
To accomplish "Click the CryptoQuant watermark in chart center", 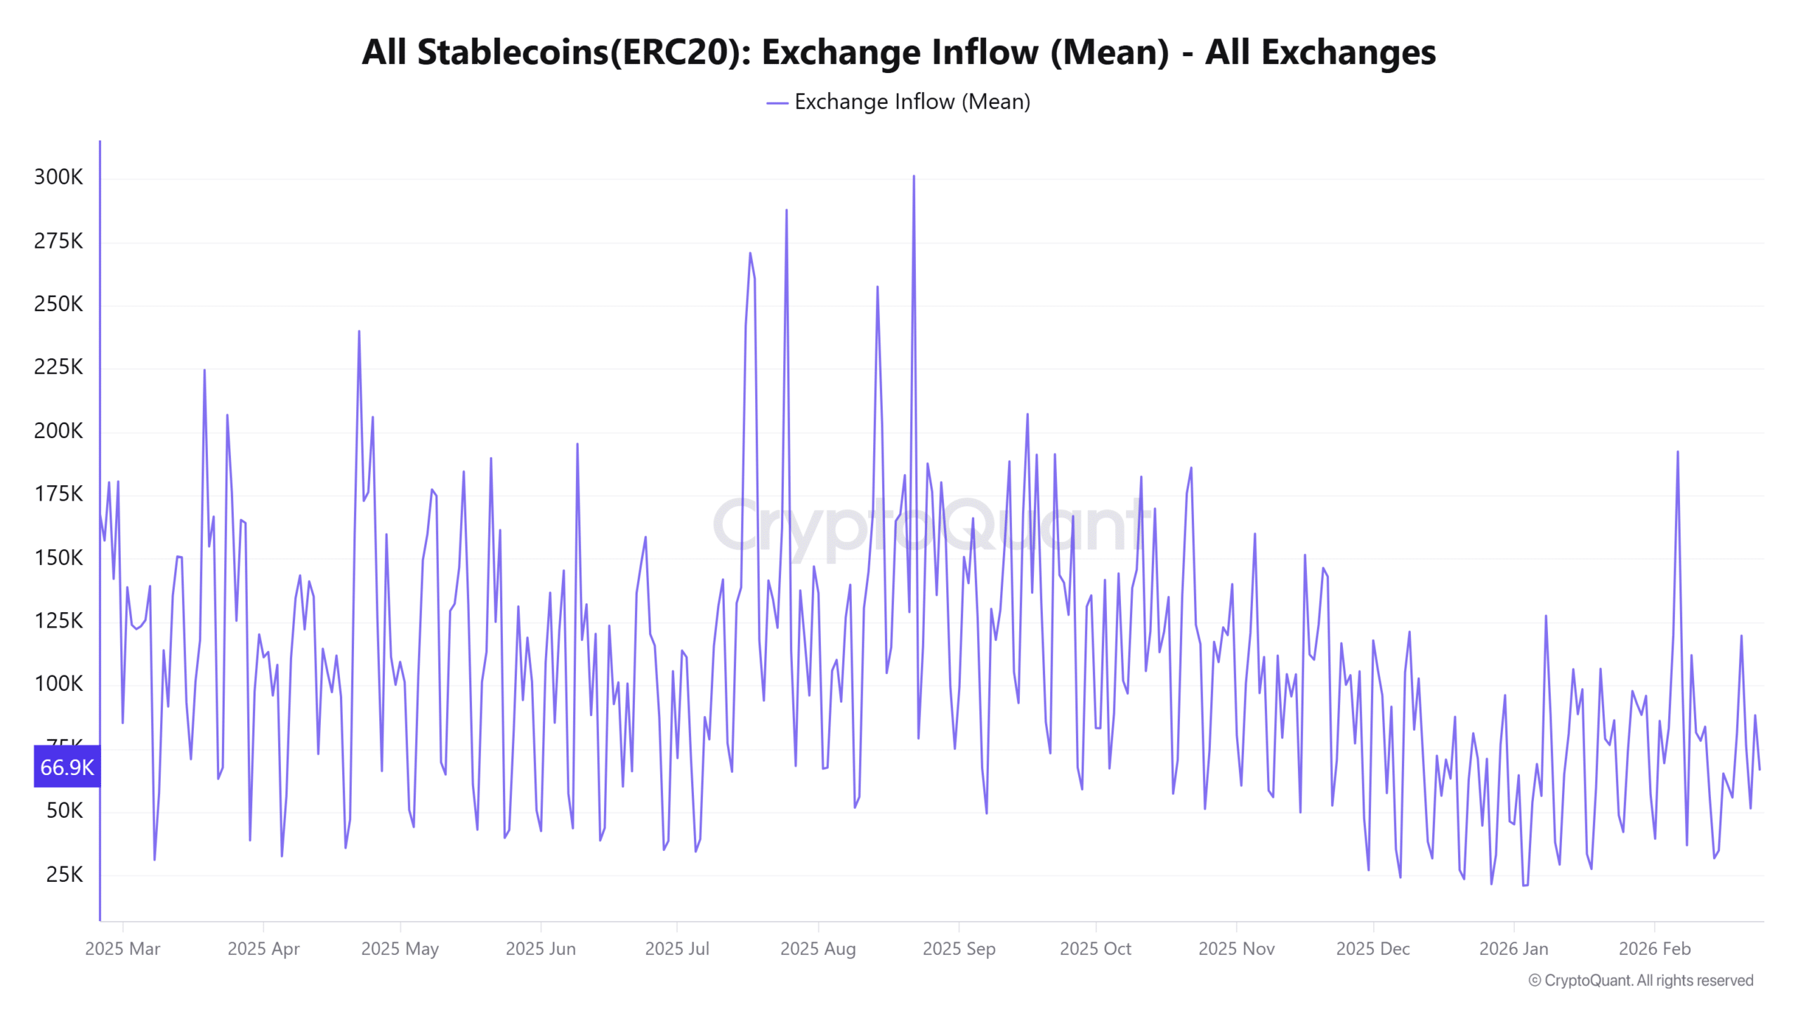I will [931, 524].
